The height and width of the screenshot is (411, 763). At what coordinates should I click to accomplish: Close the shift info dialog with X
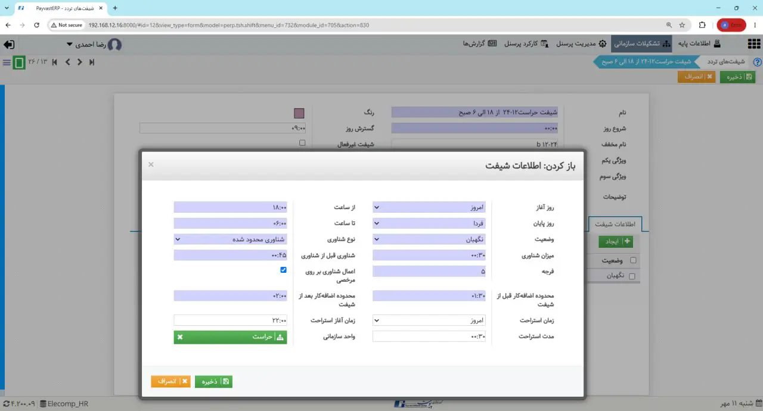pyautogui.click(x=151, y=164)
